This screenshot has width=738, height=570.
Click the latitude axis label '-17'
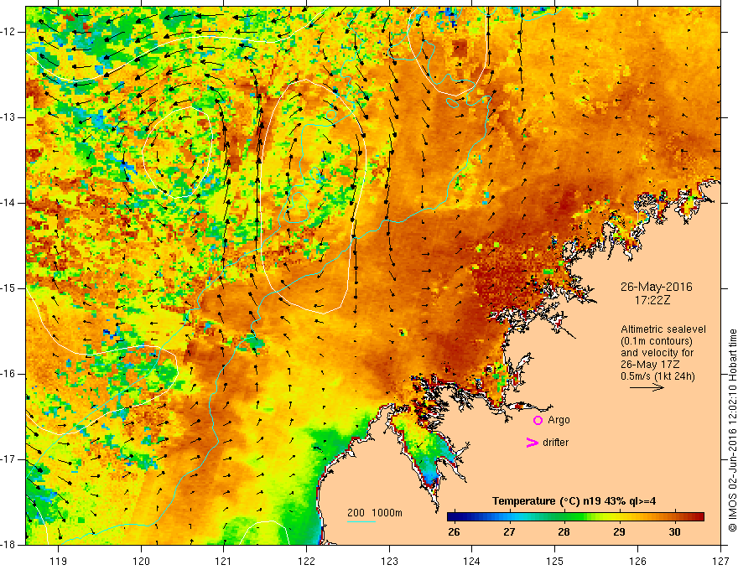coord(9,459)
